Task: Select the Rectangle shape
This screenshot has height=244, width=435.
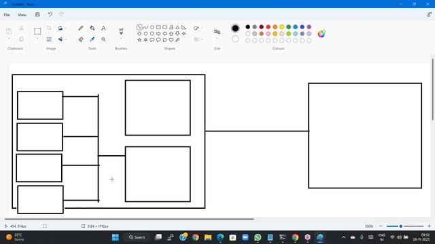Action: tap(158, 27)
